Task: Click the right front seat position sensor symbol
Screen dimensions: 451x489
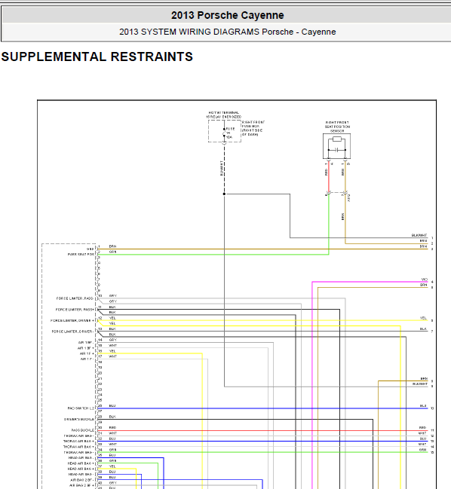Action: pyautogui.click(x=337, y=146)
